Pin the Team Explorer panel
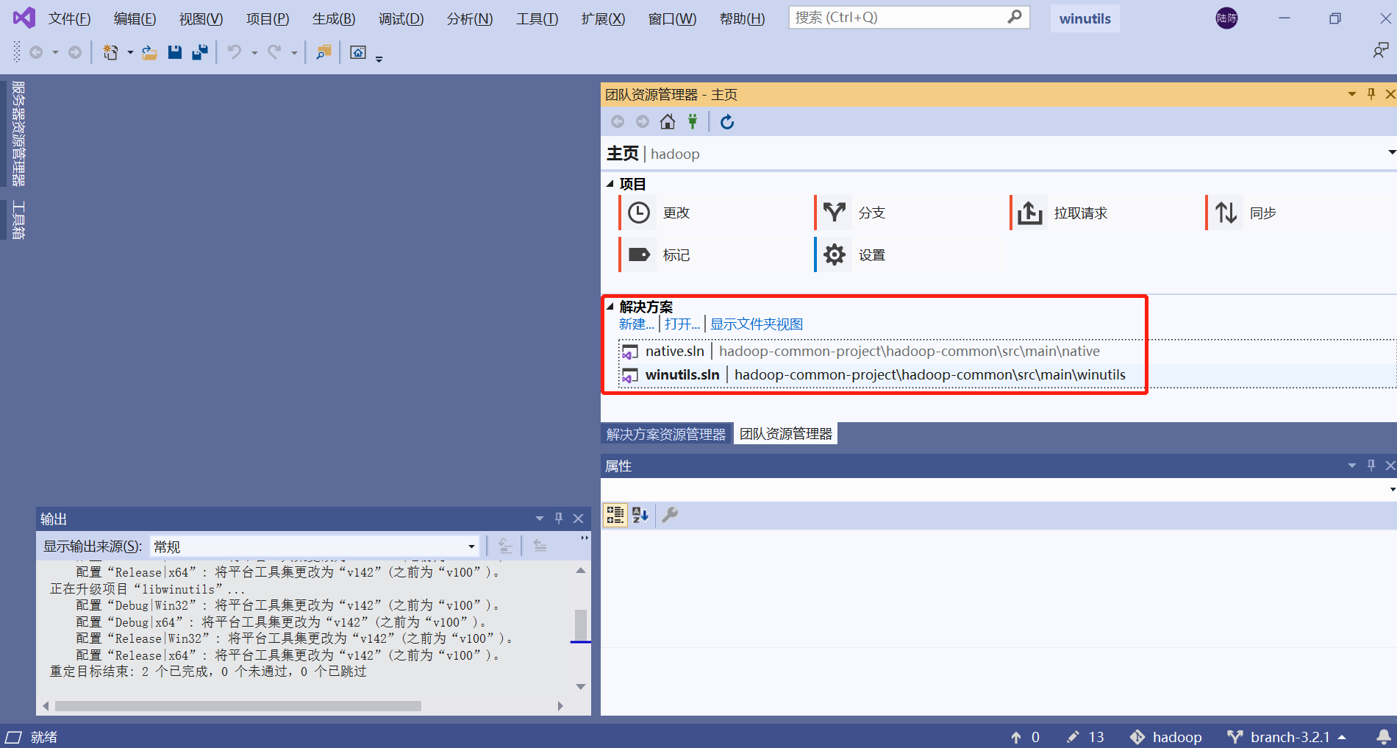 click(1371, 94)
